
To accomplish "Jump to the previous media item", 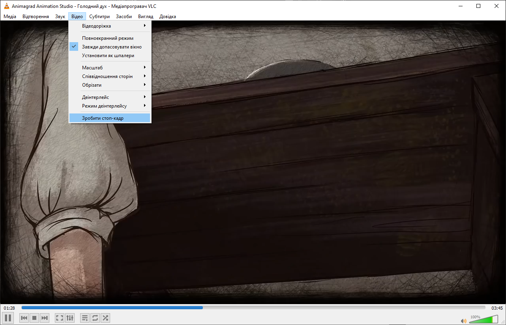I will coord(24,318).
